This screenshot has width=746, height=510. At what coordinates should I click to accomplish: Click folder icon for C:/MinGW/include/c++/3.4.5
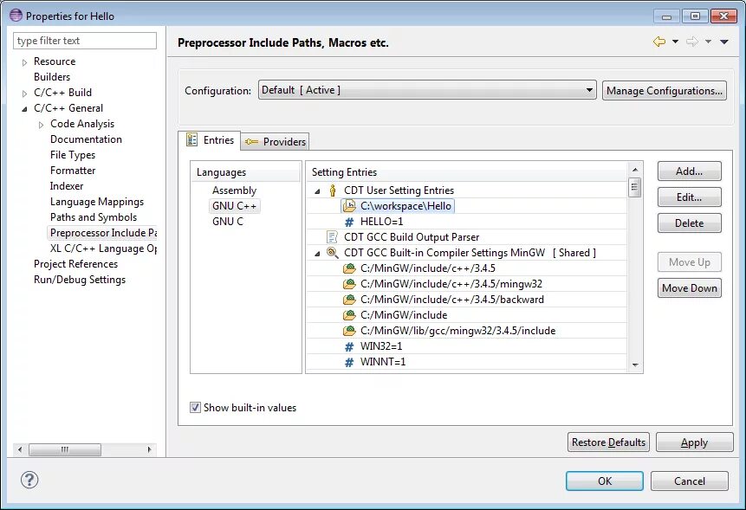pyautogui.click(x=349, y=268)
